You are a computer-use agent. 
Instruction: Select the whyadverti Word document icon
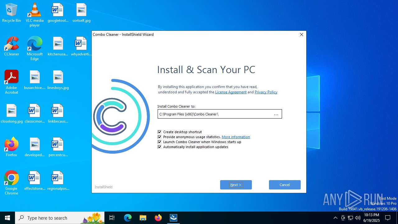81,46
